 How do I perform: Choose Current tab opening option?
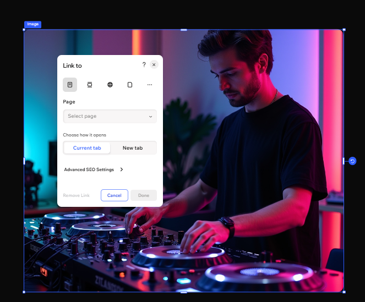[x=87, y=148]
